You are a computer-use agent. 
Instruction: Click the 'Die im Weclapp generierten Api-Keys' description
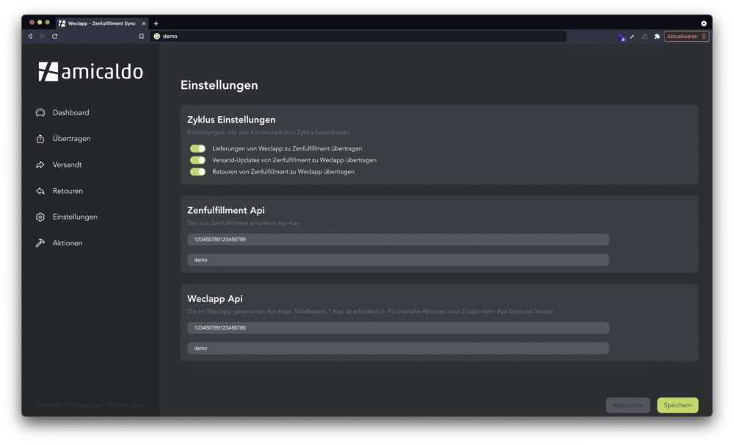370,311
